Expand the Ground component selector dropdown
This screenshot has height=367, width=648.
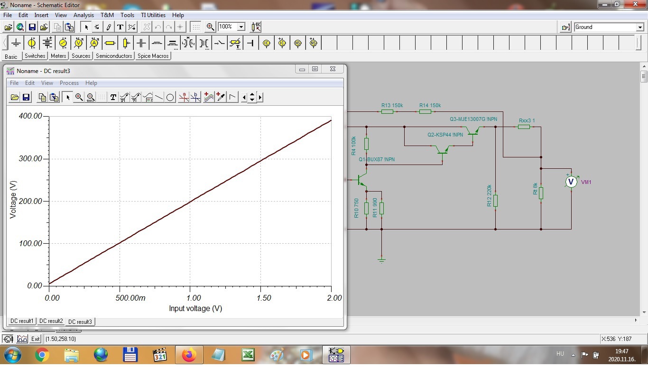(x=639, y=28)
